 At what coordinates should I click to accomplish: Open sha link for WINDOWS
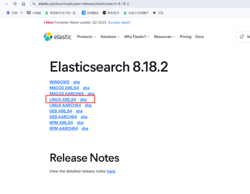click(x=77, y=82)
